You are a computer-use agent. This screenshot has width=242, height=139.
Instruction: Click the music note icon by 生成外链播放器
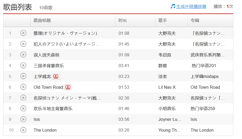[173, 6]
